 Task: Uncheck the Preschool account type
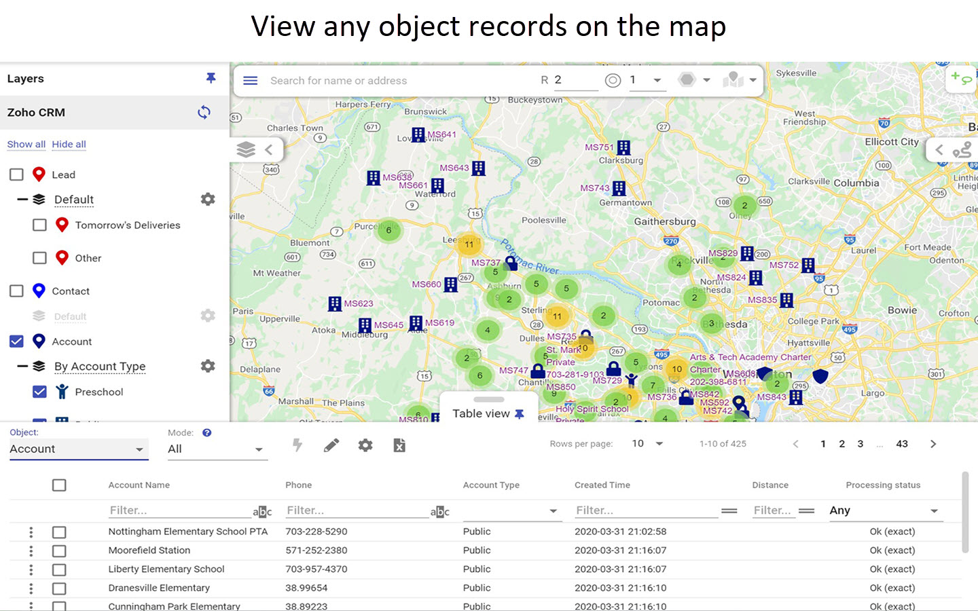click(x=39, y=392)
